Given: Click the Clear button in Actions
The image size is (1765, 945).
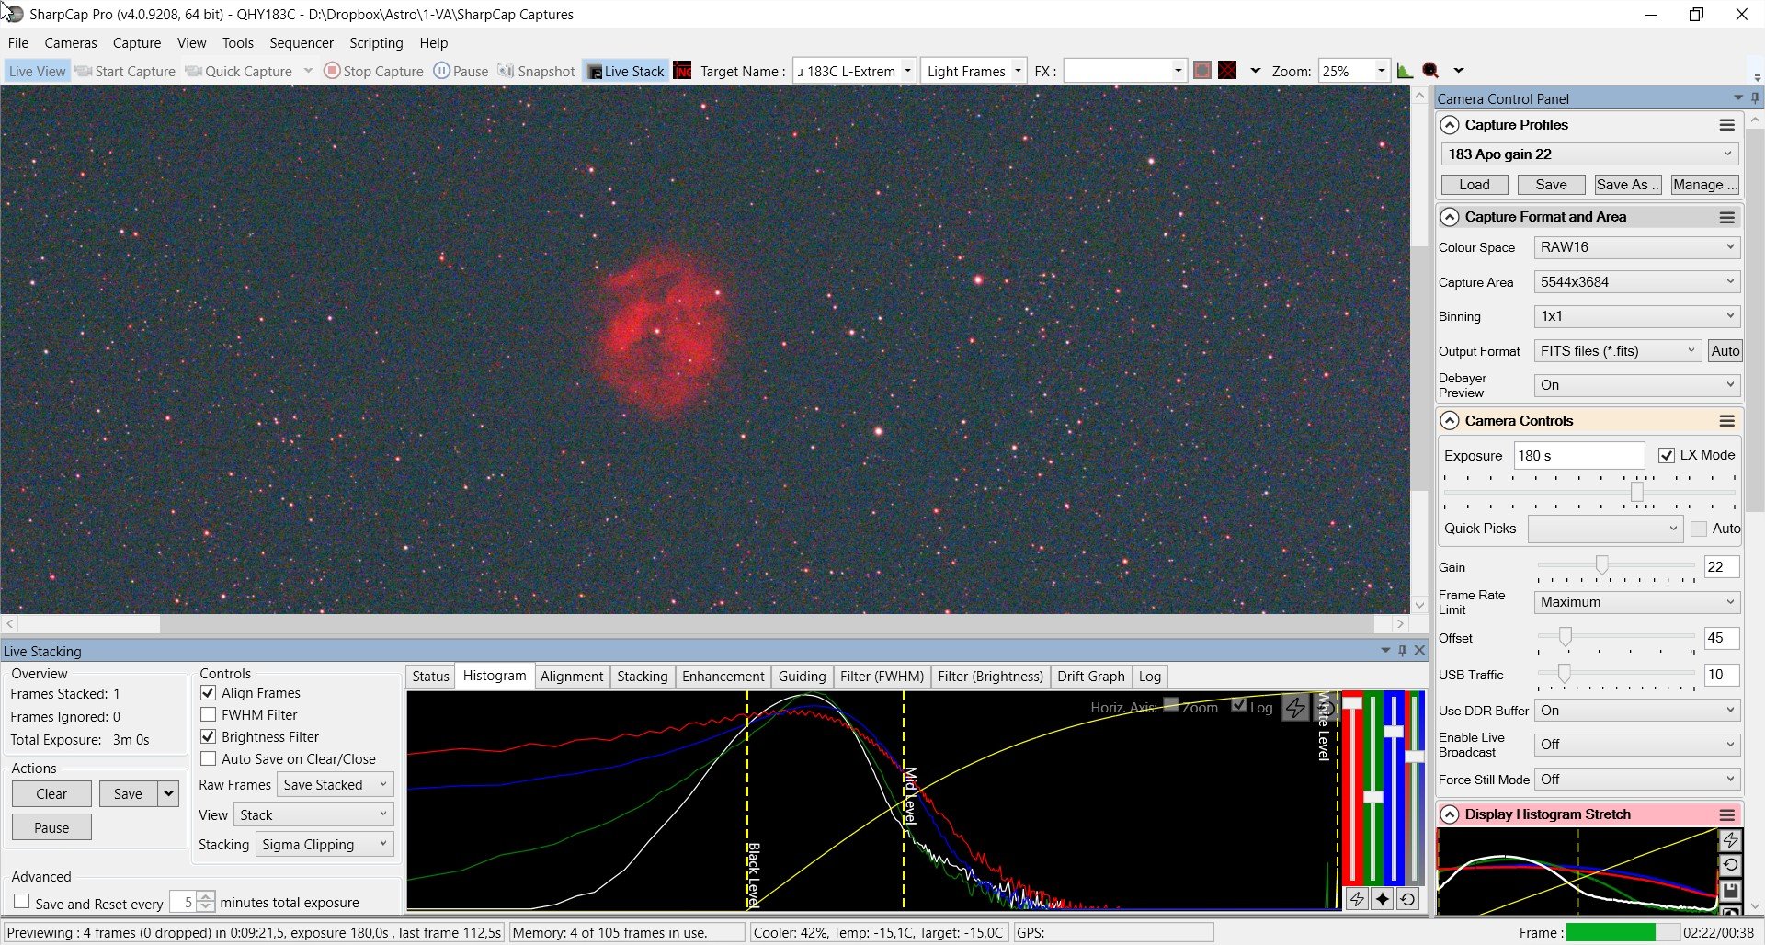Looking at the screenshot, I should [51, 793].
